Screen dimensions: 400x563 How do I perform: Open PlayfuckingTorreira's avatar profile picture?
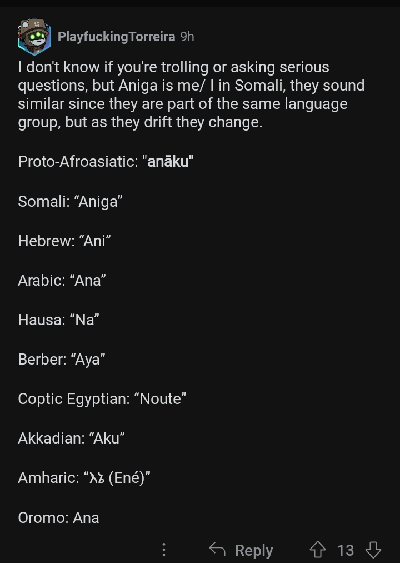coord(34,36)
